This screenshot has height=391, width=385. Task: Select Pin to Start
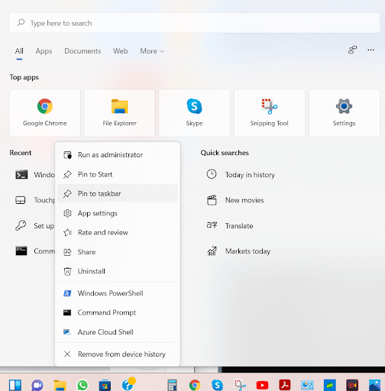click(118, 174)
